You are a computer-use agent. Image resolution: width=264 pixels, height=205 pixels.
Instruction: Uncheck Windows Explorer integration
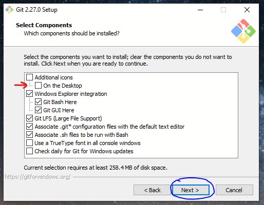(29, 94)
